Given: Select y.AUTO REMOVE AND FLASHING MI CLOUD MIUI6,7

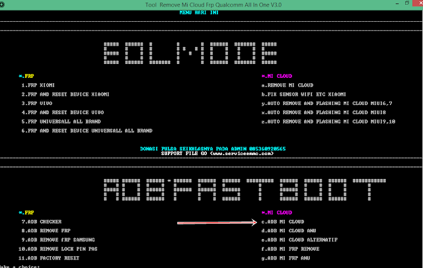Looking at the screenshot, I should click(x=327, y=103).
